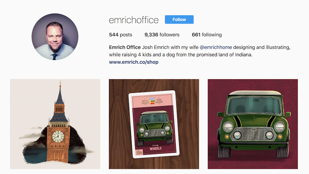Open the Big Ben illustration post
This screenshot has width=309, height=174.
[55, 124]
